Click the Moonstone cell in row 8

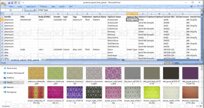[117, 38]
